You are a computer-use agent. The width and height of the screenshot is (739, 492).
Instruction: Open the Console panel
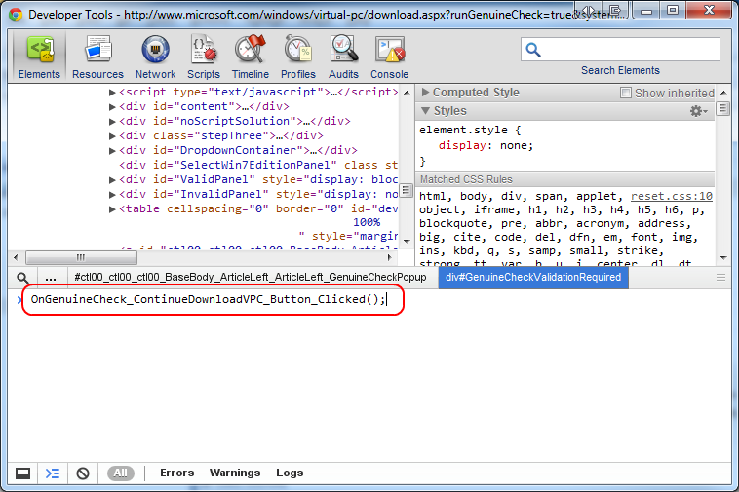coord(389,57)
